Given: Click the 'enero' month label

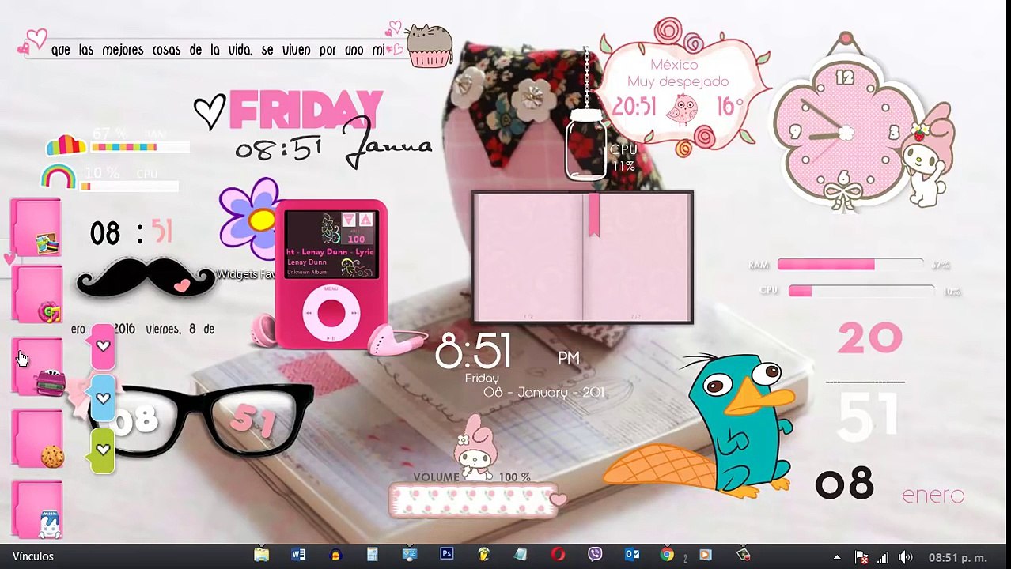Looking at the screenshot, I should point(933,496).
